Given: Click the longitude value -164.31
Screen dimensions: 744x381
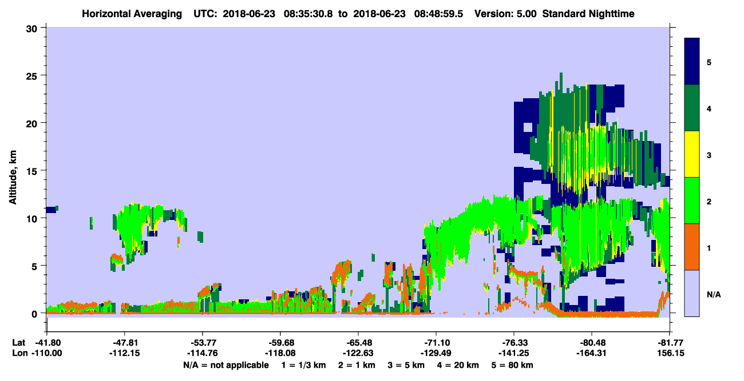Looking at the screenshot, I should click(592, 353).
